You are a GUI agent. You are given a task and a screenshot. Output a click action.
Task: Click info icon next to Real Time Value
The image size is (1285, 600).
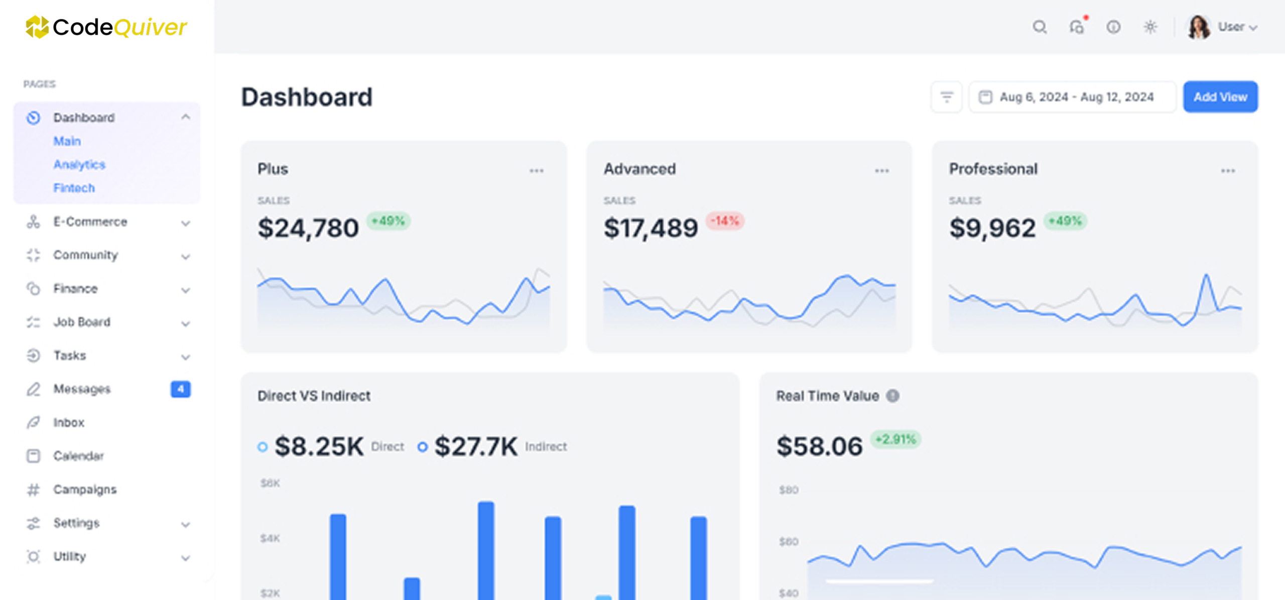[x=892, y=396]
